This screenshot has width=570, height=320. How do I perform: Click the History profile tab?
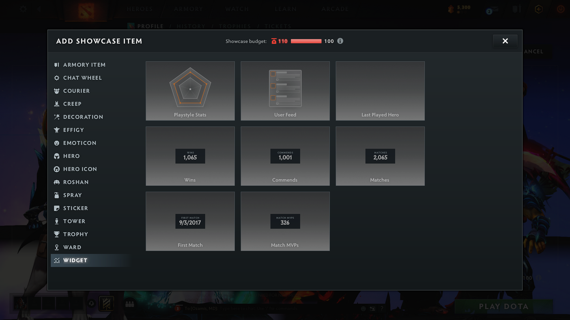click(x=191, y=26)
